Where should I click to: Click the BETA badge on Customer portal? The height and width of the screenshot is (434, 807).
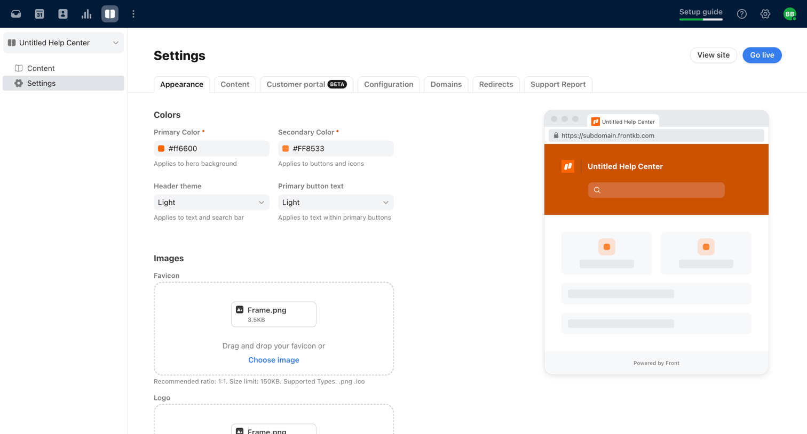click(x=337, y=84)
